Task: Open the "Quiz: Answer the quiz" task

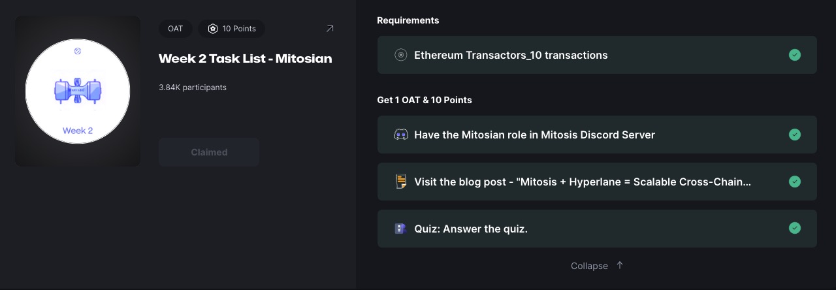Action: coord(470,229)
